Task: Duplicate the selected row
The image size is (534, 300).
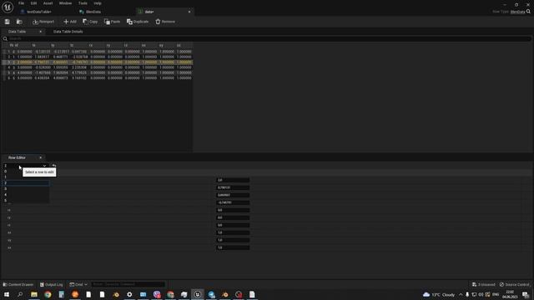Action: click(138, 22)
